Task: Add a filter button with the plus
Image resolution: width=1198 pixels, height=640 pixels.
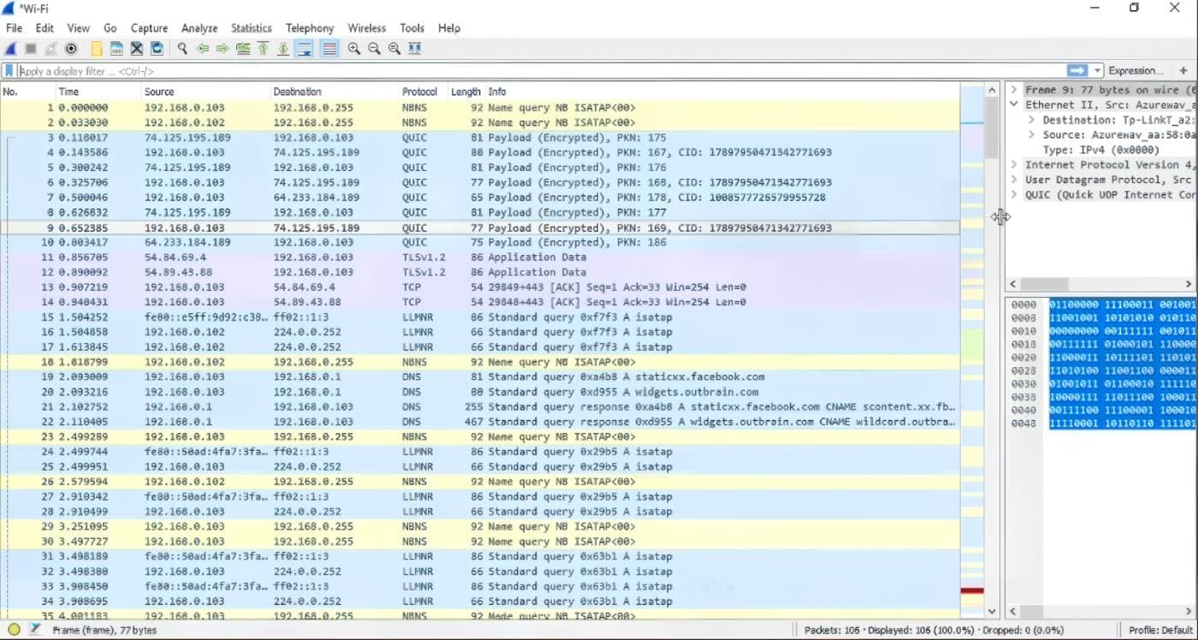Action: coord(1184,71)
